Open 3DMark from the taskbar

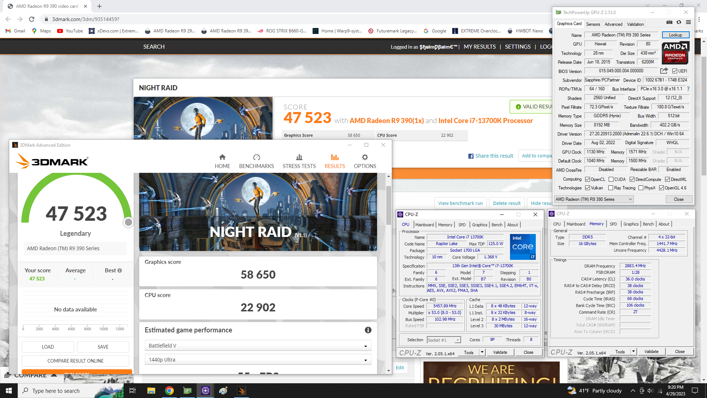242,391
